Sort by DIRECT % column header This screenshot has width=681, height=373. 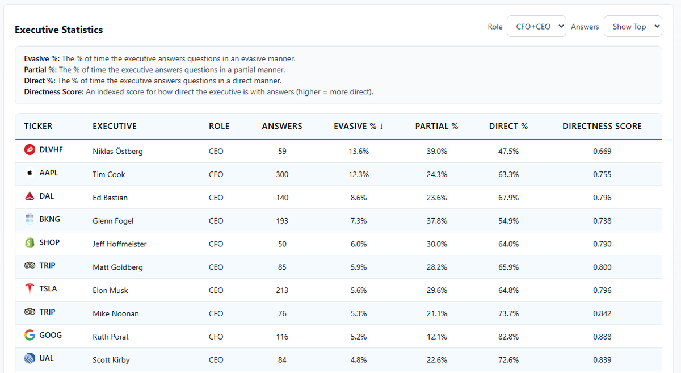point(508,126)
